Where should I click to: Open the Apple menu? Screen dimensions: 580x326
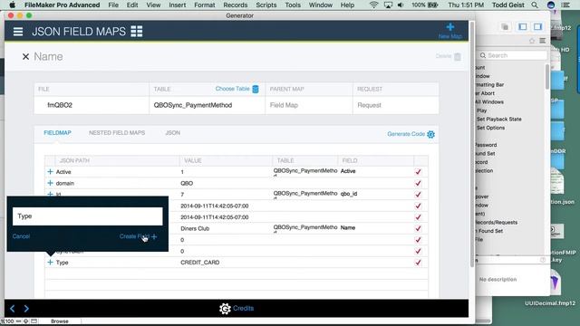pos(12,5)
